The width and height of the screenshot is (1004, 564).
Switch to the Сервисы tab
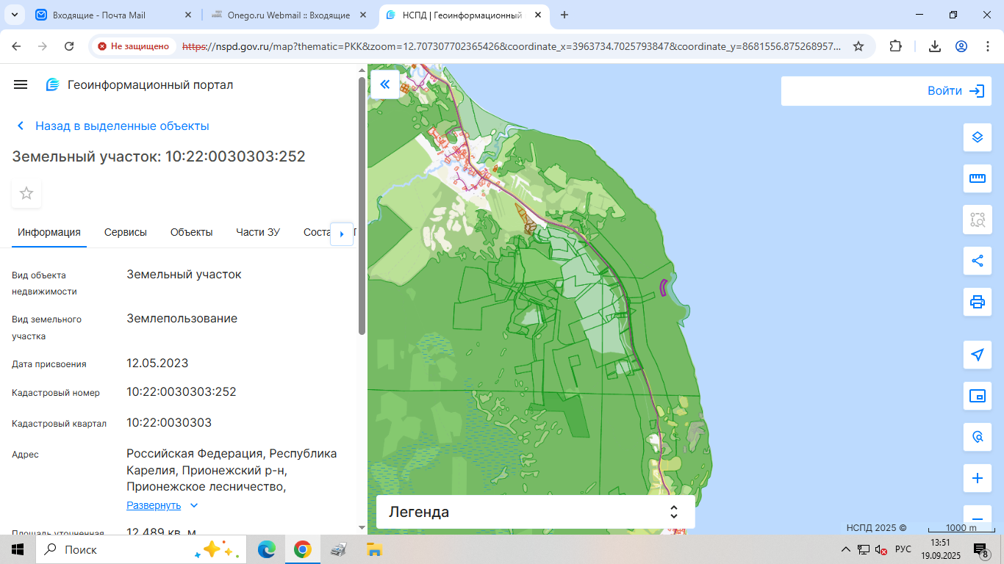(x=125, y=232)
